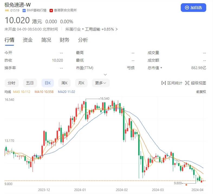The width and height of the screenshot is (213, 194).
Task: Click the 香港联合交易所 red logo icon
Action: point(51,10)
